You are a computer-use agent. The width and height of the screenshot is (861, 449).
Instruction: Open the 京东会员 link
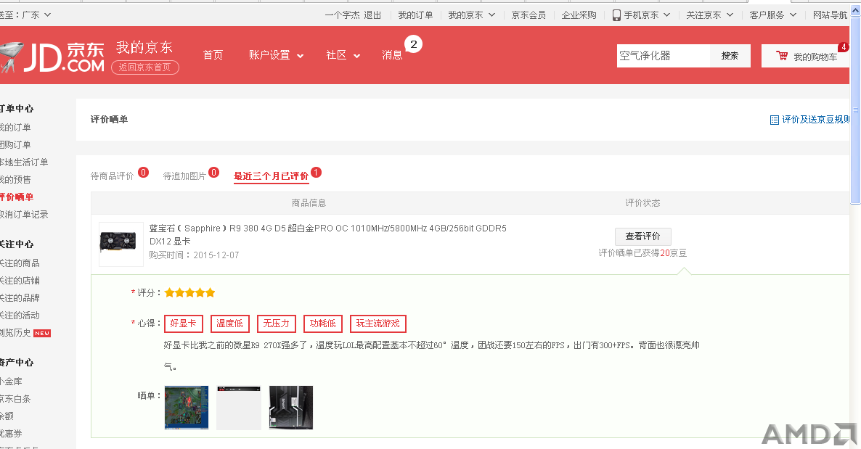[529, 15]
